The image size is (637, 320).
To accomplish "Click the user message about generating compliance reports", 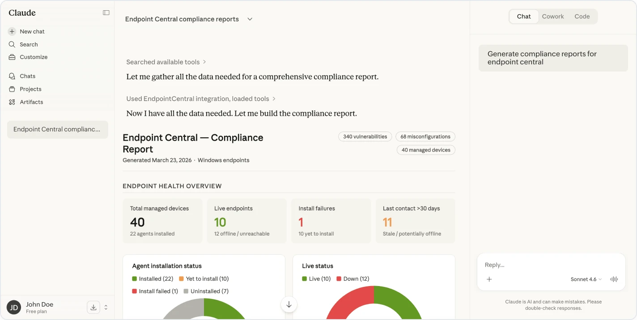I will 553,58.
